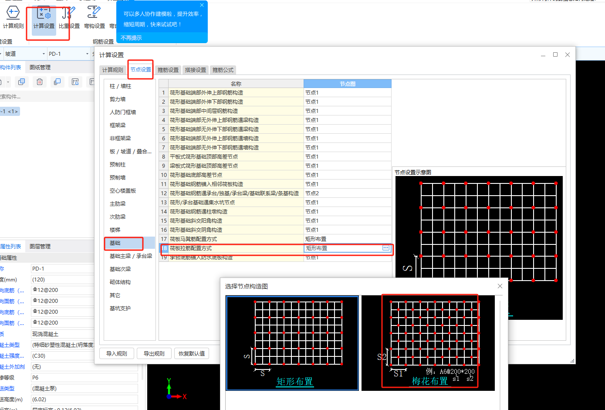Close the blue collaboration tip popup
The image size is (605, 410).
pos(202,5)
